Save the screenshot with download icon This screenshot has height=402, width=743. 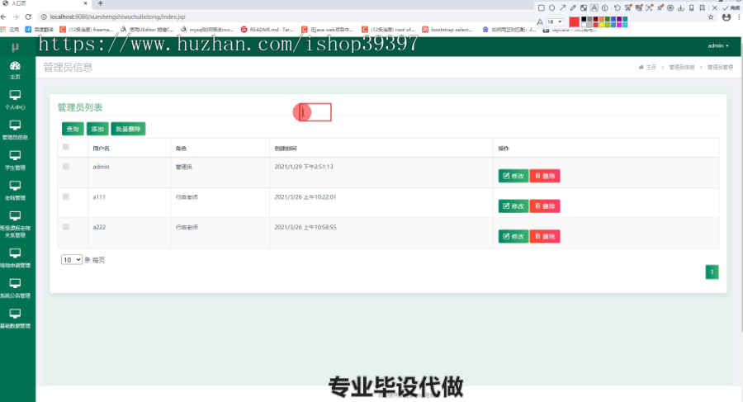(681, 8)
